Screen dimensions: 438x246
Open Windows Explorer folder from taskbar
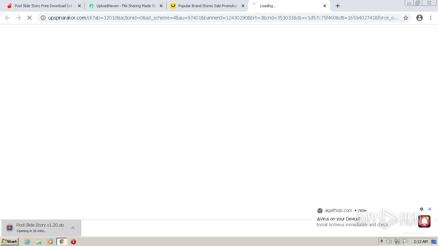(39, 242)
